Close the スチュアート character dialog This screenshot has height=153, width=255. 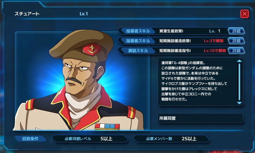coord(245,14)
